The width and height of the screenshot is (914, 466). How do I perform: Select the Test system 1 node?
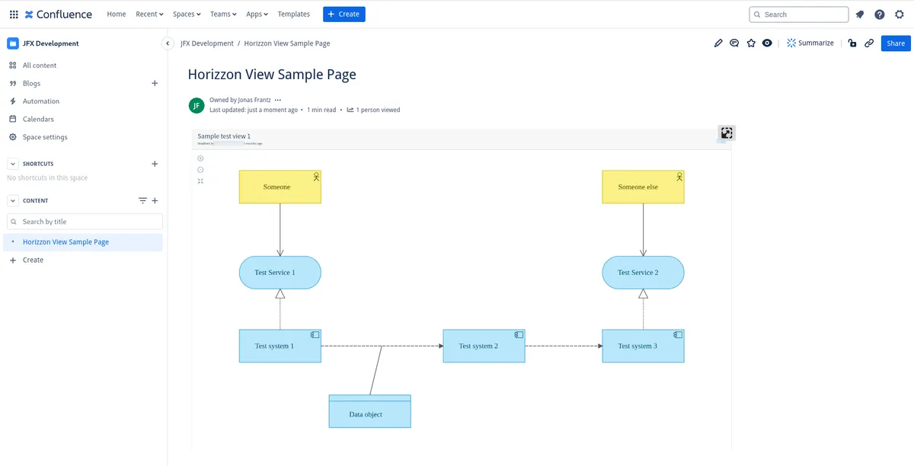[x=280, y=346]
